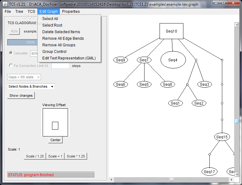
Task: Select the Seq8 node
Action: 168,85
